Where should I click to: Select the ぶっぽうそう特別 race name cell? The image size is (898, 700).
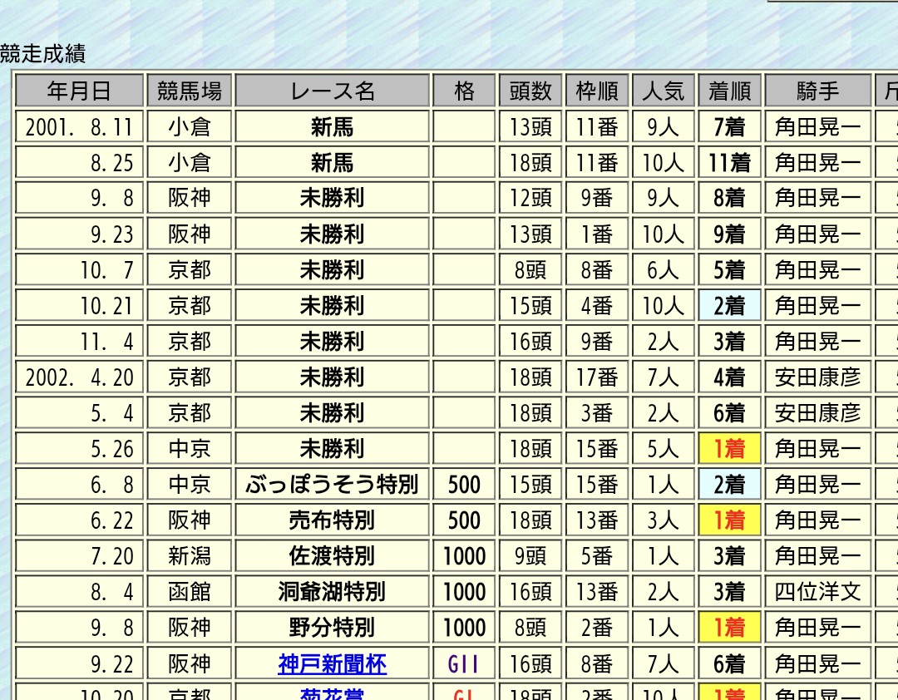332,485
